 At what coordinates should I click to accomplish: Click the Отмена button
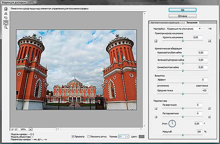[183, 16]
